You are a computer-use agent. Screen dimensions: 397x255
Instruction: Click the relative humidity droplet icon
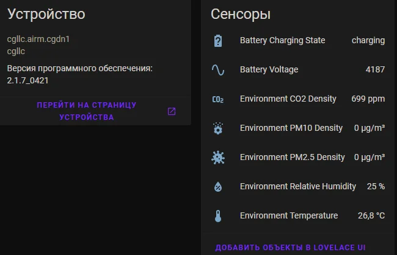click(x=218, y=187)
